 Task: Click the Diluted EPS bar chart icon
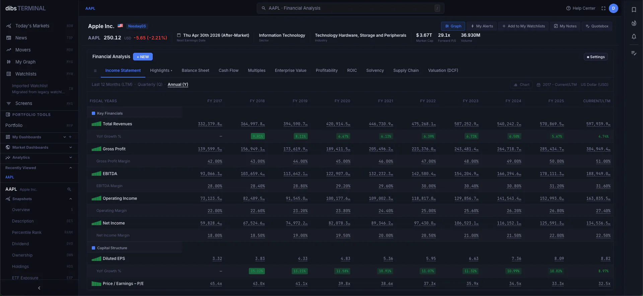coord(96,259)
